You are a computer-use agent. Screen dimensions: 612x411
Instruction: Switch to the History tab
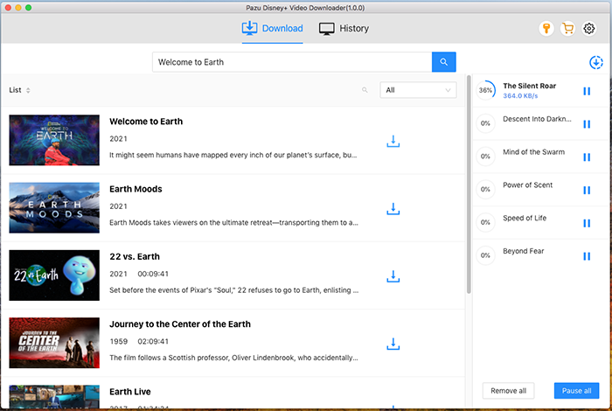click(344, 29)
